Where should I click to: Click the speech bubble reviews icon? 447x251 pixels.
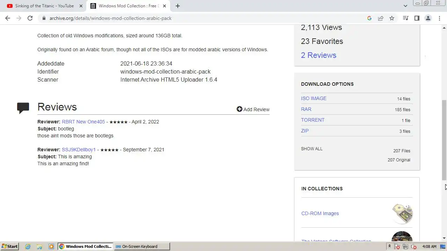click(x=23, y=108)
